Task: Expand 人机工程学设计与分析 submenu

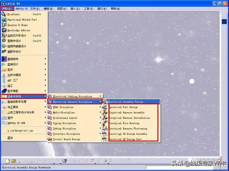Action: [x=24, y=112]
